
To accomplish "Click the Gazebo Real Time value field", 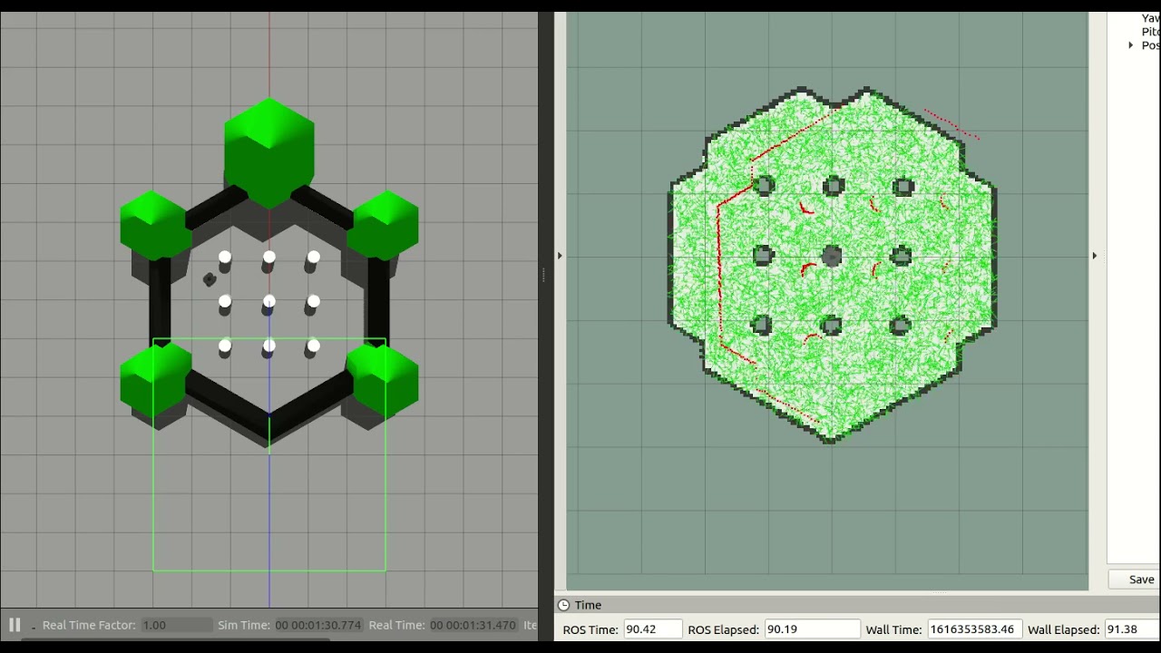I will tap(473, 625).
